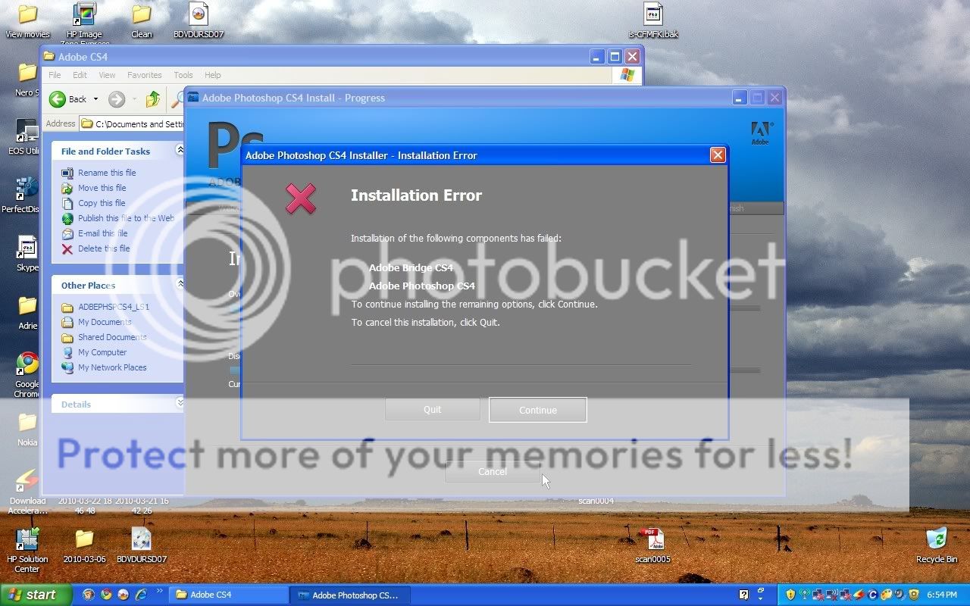Click the Up folder icon in Explorer
Viewport: 970px width, 606px height.
click(x=153, y=99)
